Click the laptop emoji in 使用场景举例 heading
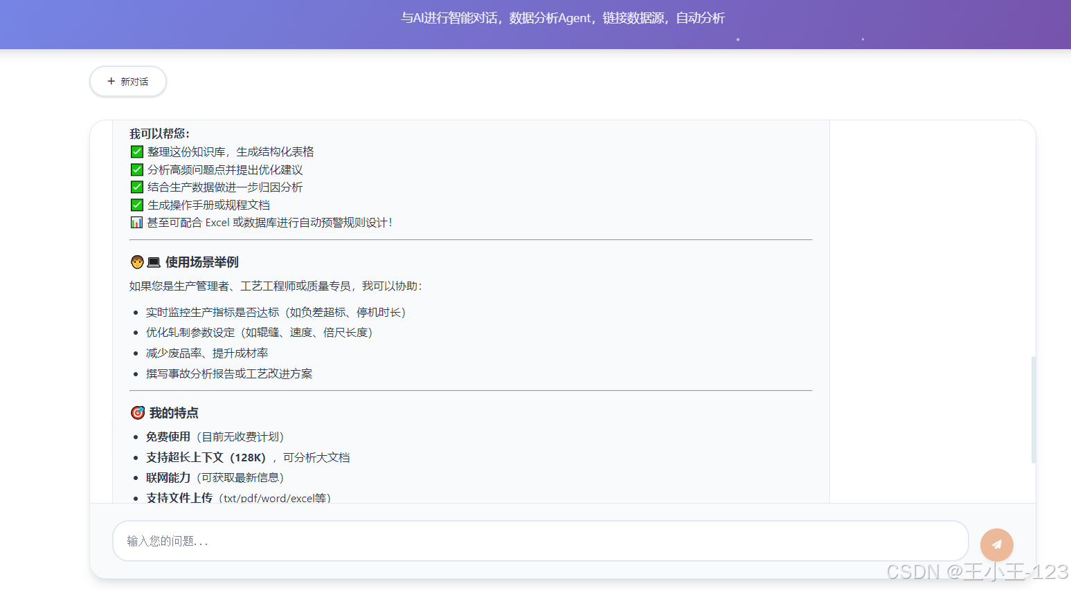Screen dimensions: 1071x590 [x=152, y=261]
